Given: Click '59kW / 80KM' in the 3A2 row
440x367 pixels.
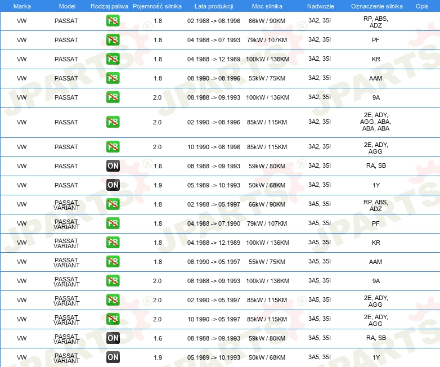Looking at the screenshot, I should pyautogui.click(x=267, y=166).
